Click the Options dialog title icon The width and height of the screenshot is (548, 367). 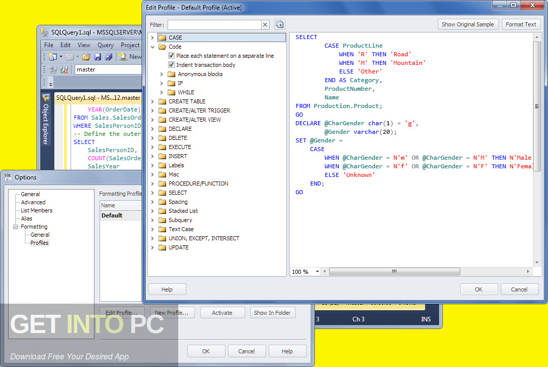(x=8, y=177)
